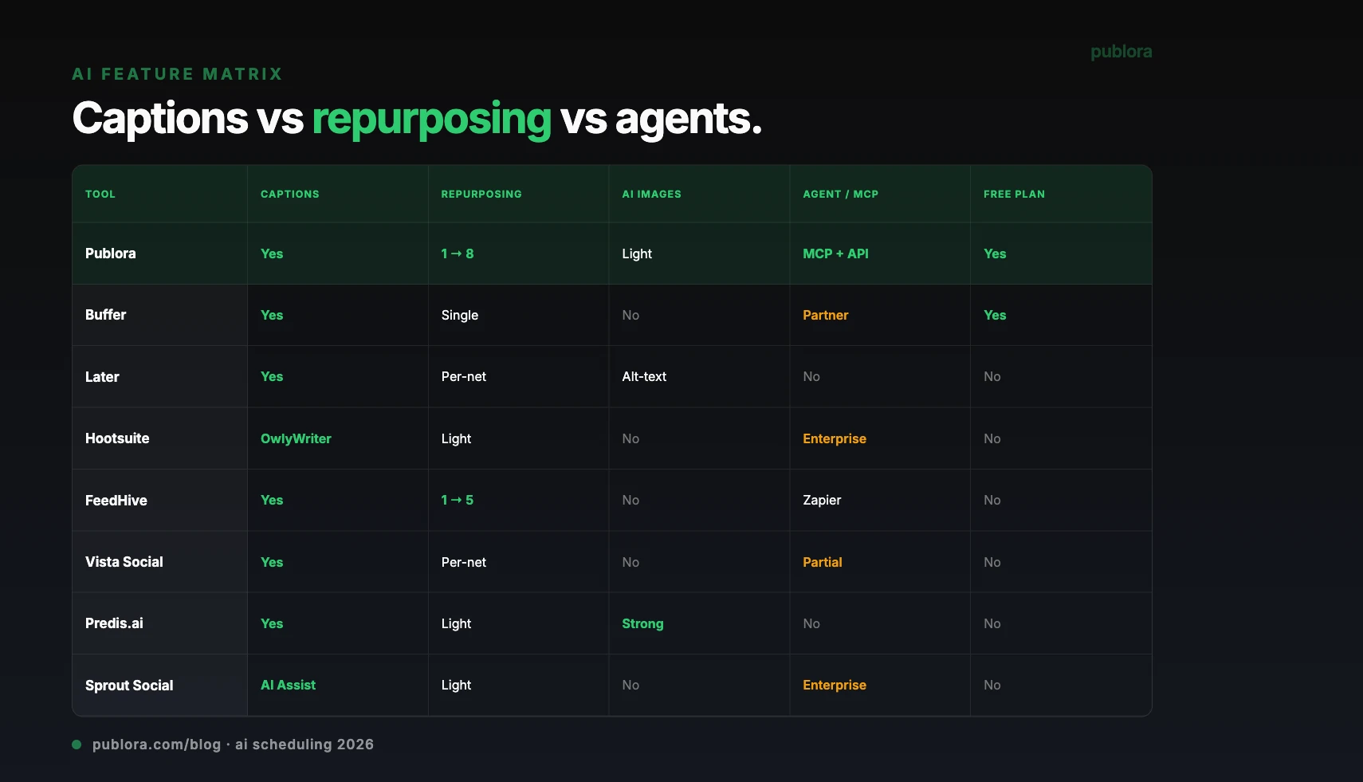Click the FREE PLAN column header
Image resolution: width=1363 pixels, height=782 pixels.
coord(1014,194)
